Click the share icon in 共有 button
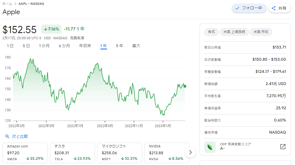The image size is (295, 165). click(274, 8)
